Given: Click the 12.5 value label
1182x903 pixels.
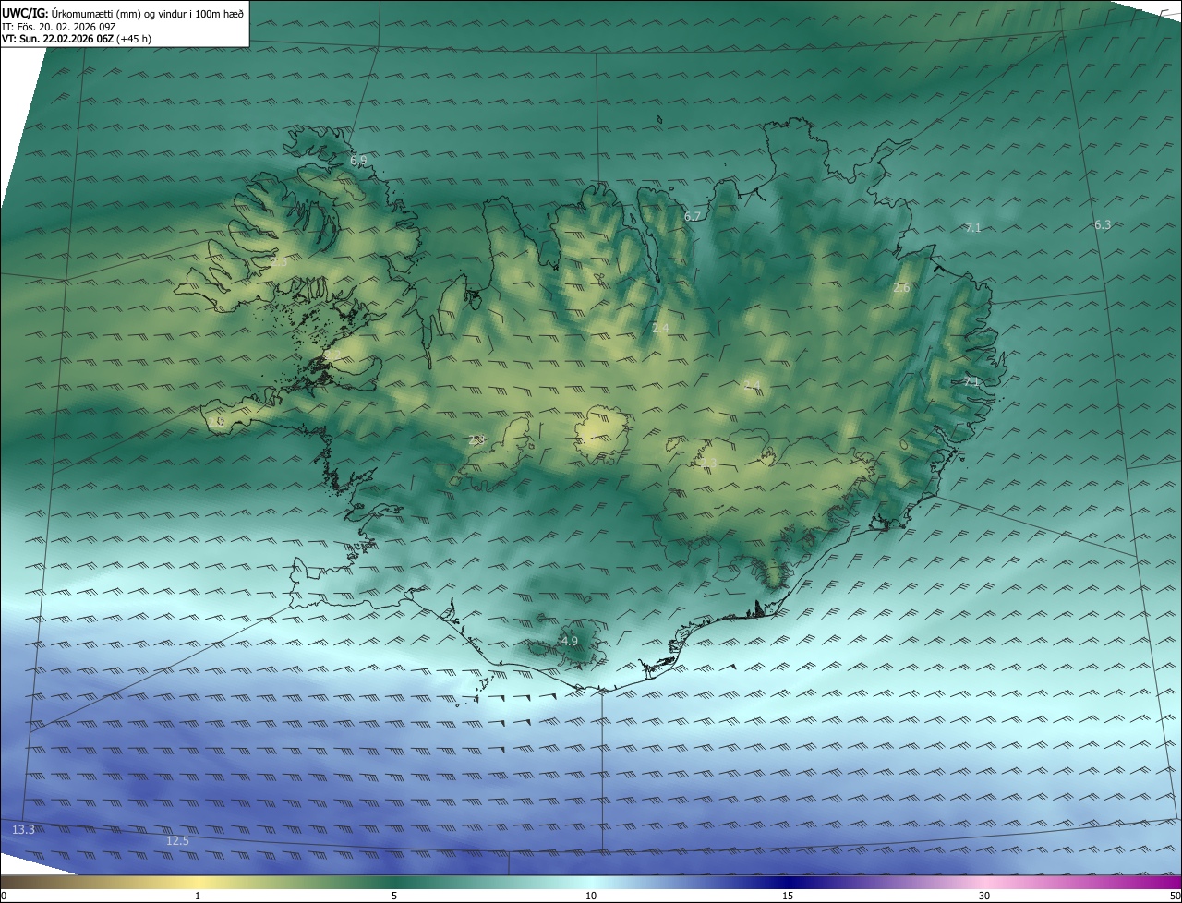Looking at the screenshot, I should pos(177,840).
